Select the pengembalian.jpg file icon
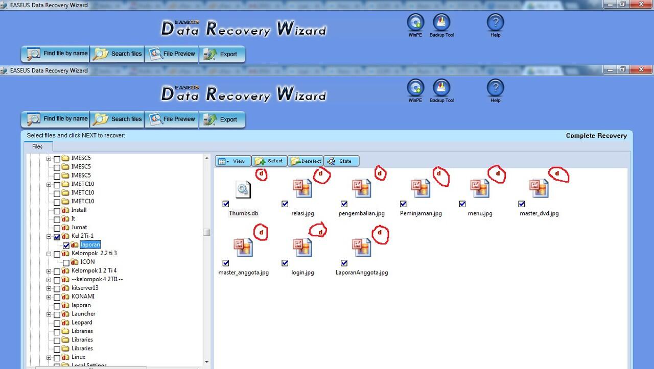The width and height of the screenshot is (654, 369). click(361, 188)
